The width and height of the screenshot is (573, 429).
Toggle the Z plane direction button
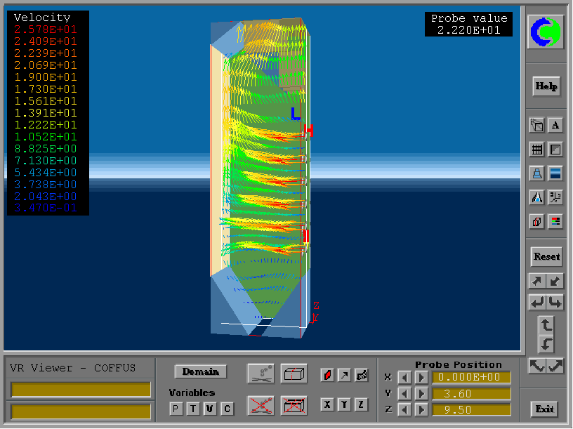point(361,404)
